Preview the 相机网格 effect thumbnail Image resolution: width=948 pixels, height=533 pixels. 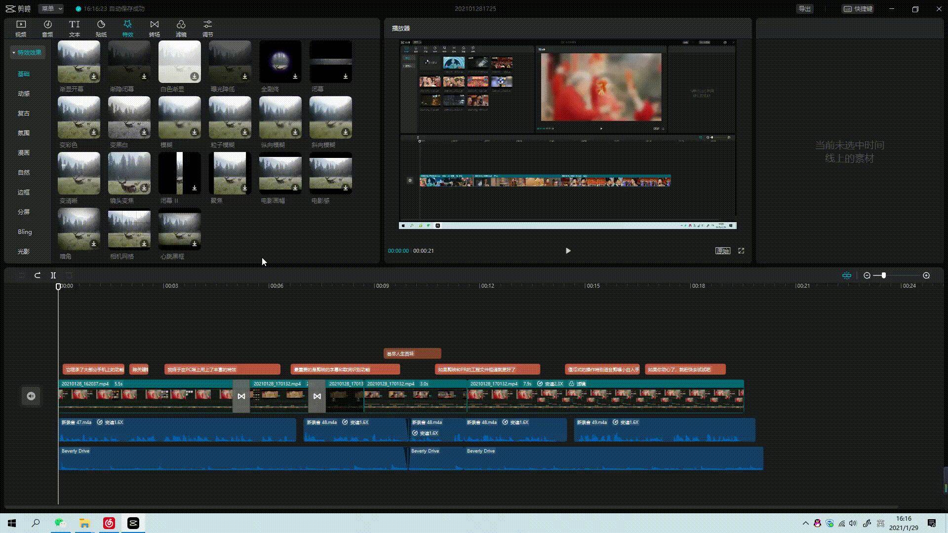(129, 229)
